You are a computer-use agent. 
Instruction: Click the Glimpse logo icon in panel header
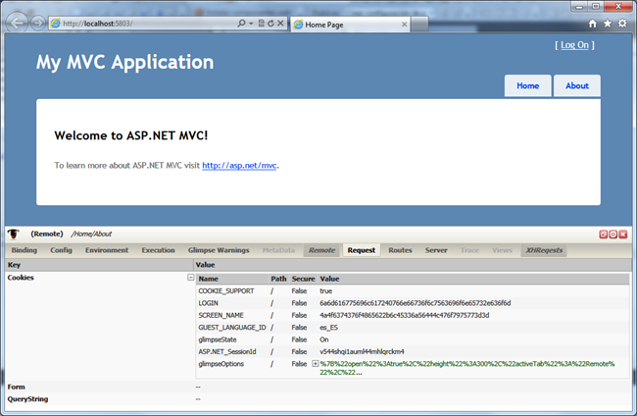tap(15, 234)
